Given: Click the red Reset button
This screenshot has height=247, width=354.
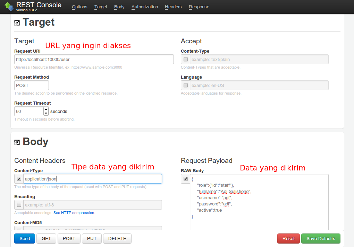Looking at the screenshot, I should 288,238.
